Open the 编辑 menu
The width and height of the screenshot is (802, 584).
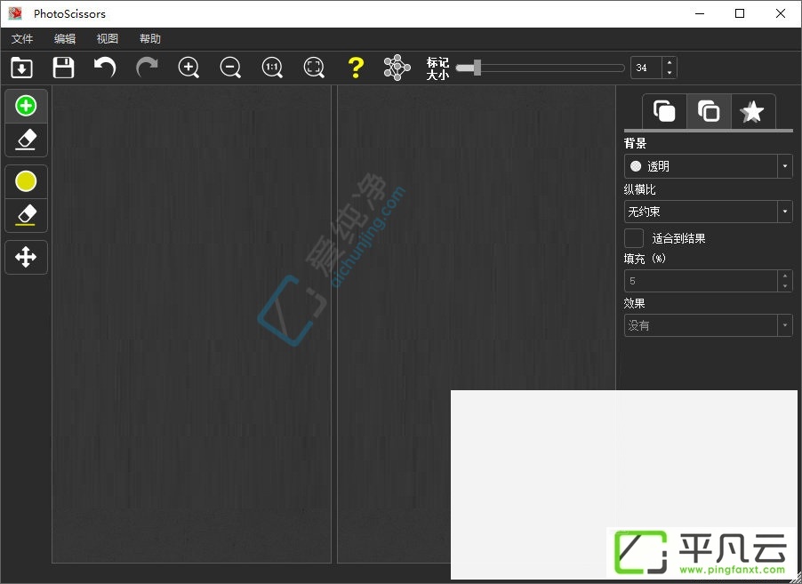(x=65, y=39)
